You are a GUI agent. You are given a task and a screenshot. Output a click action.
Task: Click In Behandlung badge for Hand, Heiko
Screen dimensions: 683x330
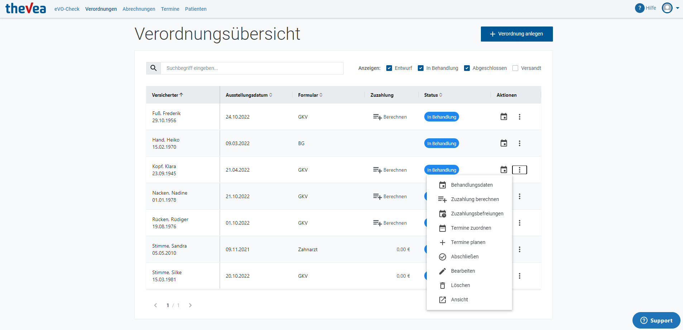(441, 143)
